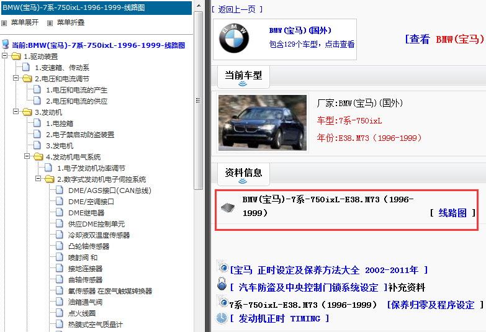Click the blue BMW 7-series car photo
This screenshot has height=332, width=486.
click(263, 123)
